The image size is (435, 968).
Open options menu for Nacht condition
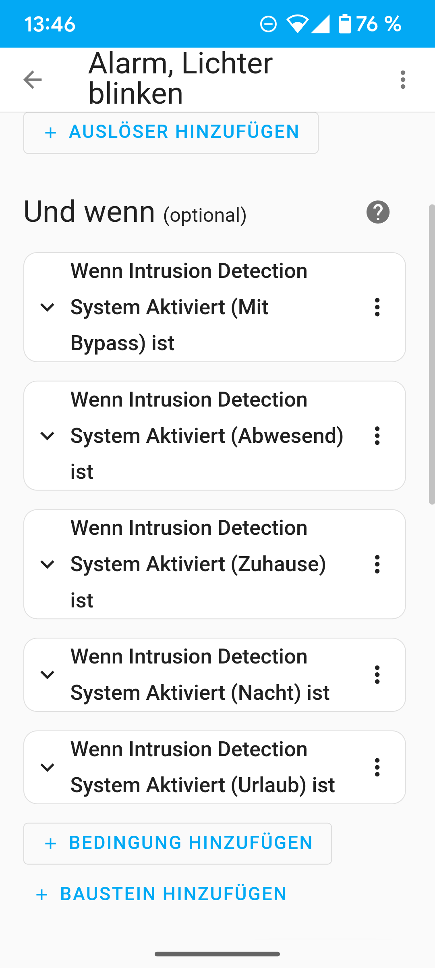pos(377,675)
